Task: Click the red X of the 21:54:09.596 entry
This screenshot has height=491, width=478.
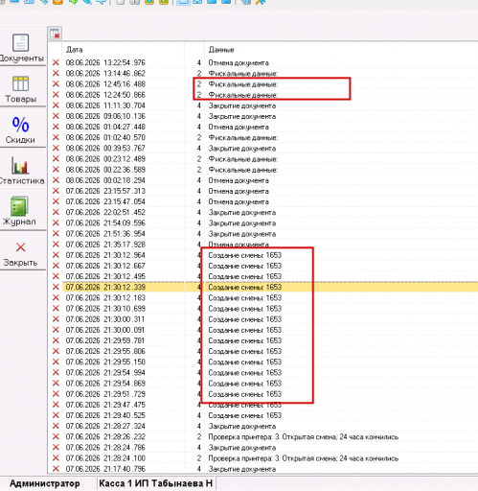Action: pyautogui.click(x=56, y=222)
